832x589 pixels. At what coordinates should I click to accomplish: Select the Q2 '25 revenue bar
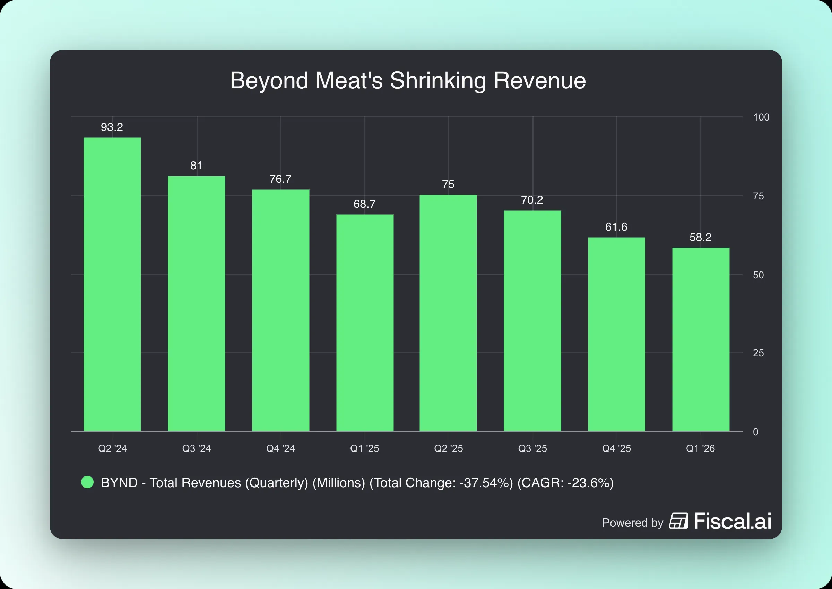[448, 313]
